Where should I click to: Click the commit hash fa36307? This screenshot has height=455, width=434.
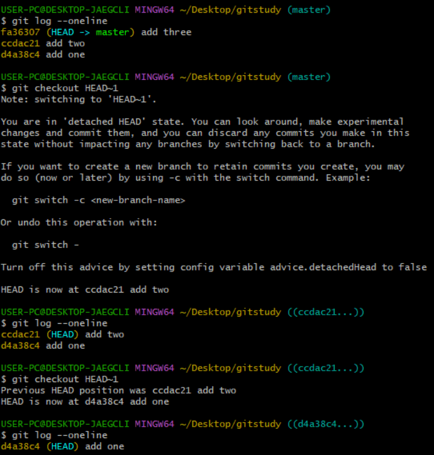[x=20, y=32]
